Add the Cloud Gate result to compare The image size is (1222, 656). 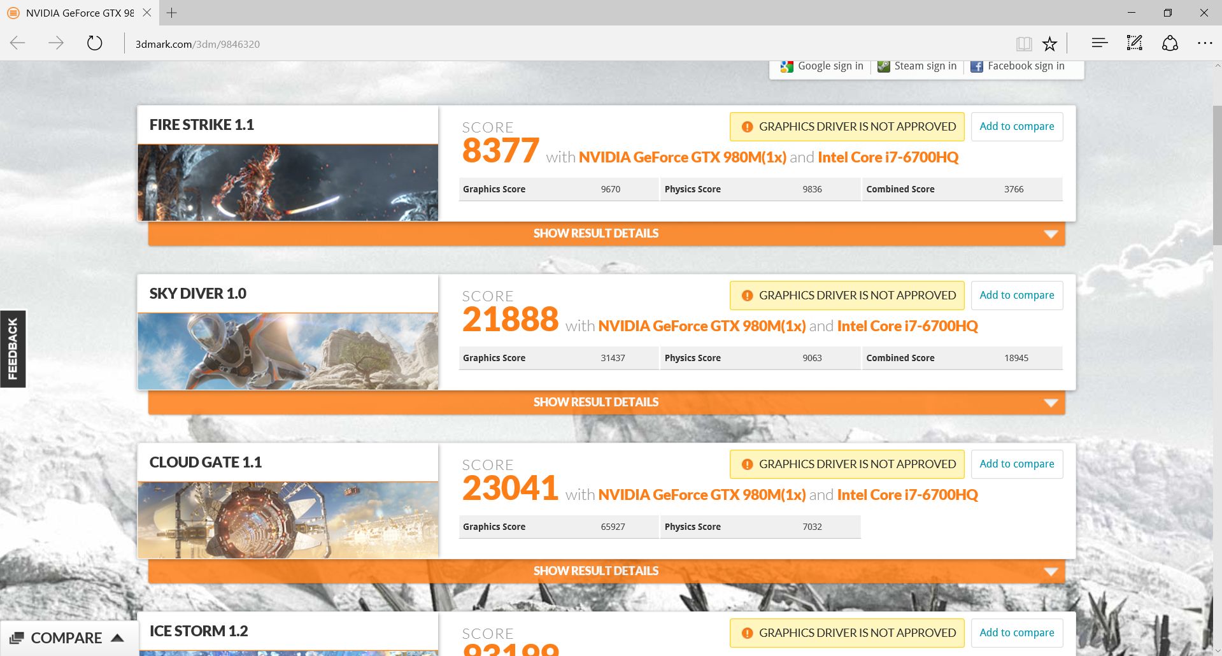click(1016, 464)
